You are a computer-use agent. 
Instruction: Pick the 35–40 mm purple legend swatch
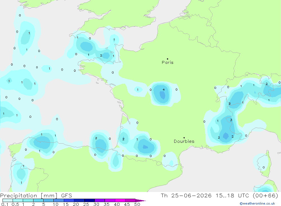pos(110,200)
